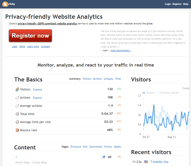Expand the Actions row details
The height and width of the screenshot is (166, 191).
[x=37, y=98]
